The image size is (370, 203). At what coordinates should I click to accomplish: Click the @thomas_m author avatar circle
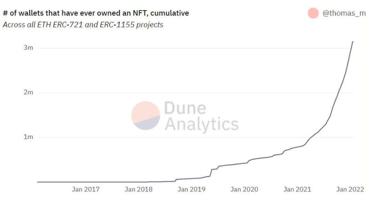313,13
